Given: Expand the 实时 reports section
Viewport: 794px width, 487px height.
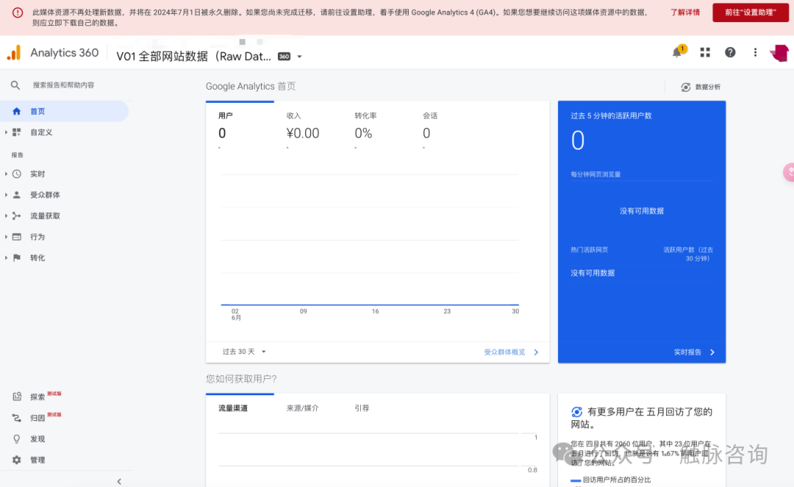Looking at the screenshot, I should 37,174.
